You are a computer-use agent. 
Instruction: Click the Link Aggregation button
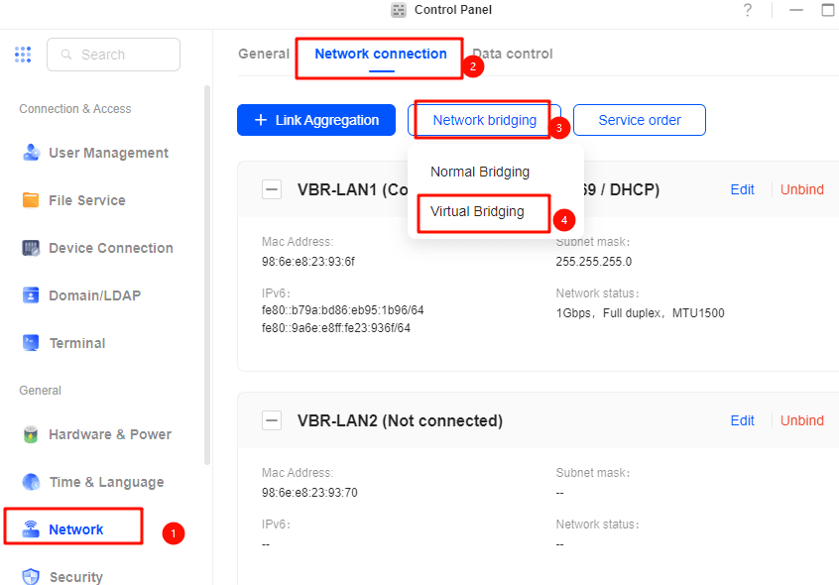tap(316, 120)
